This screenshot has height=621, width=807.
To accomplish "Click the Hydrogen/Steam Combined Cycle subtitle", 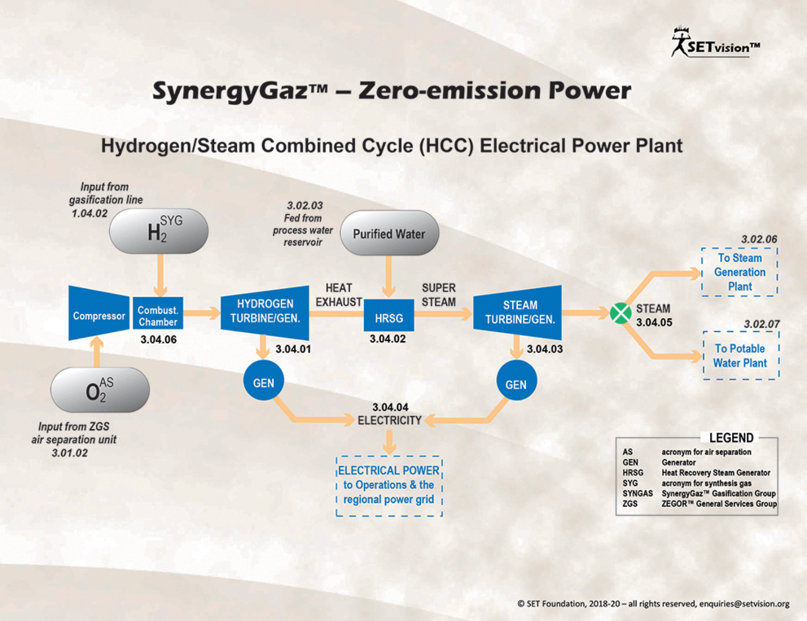I will click(392, 146).
